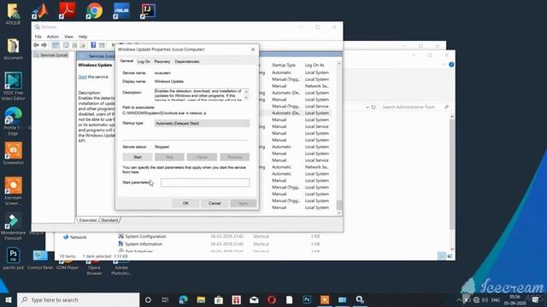This screenshot has width=547, height=307.
Task: Switch to the Extended tab in Services
Action: click(87, 220)
